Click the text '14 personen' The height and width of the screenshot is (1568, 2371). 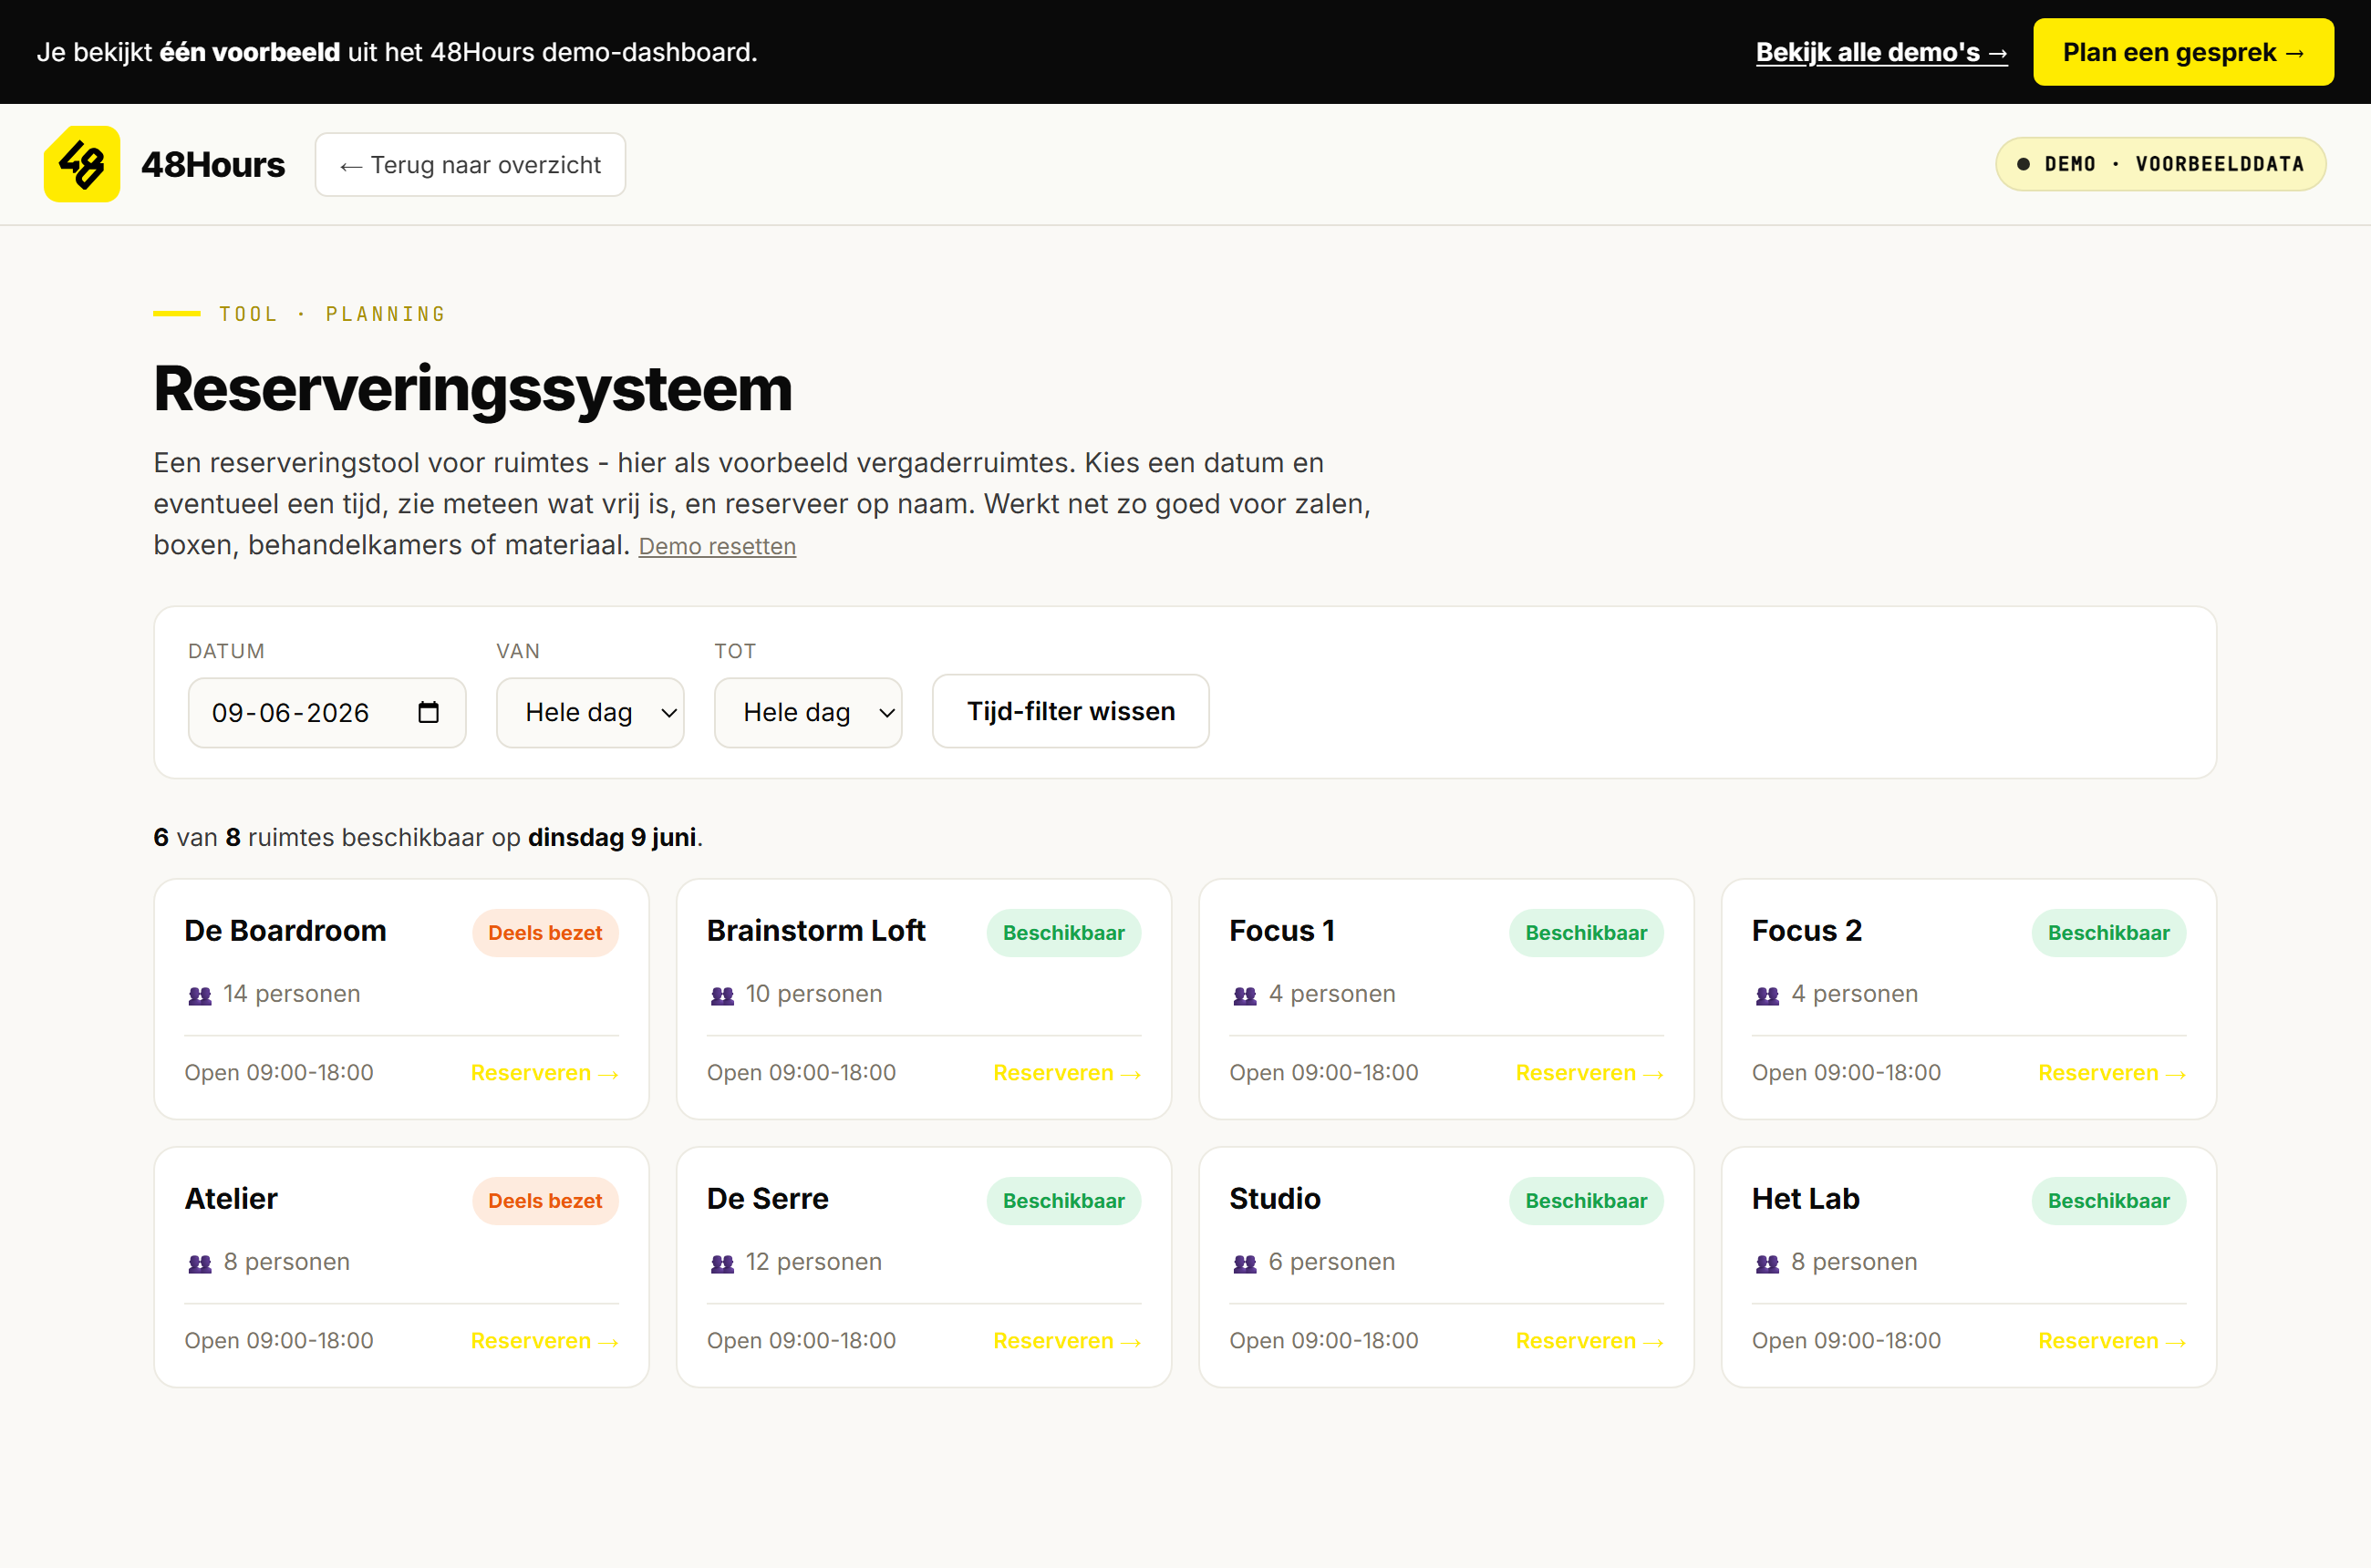click(x=291, y=994)
